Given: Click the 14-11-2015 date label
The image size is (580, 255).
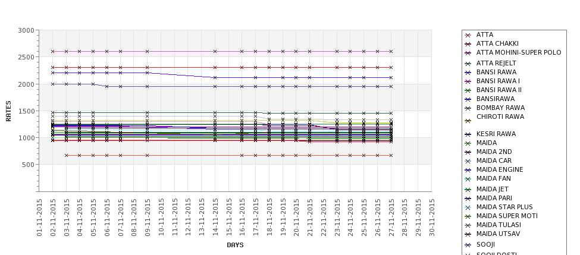Looking at the screenshot, I should click(215, 218).
